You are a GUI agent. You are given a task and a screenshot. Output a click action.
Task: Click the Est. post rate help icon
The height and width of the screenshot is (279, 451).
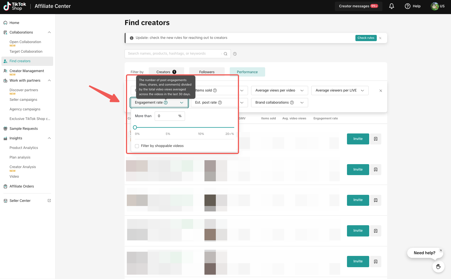pos(220,102)
